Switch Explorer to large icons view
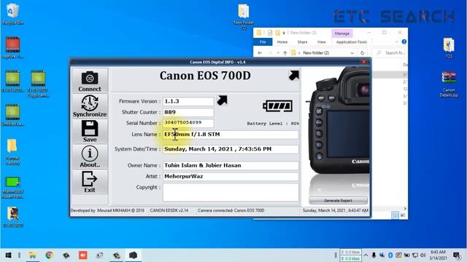 pos(403,215)
